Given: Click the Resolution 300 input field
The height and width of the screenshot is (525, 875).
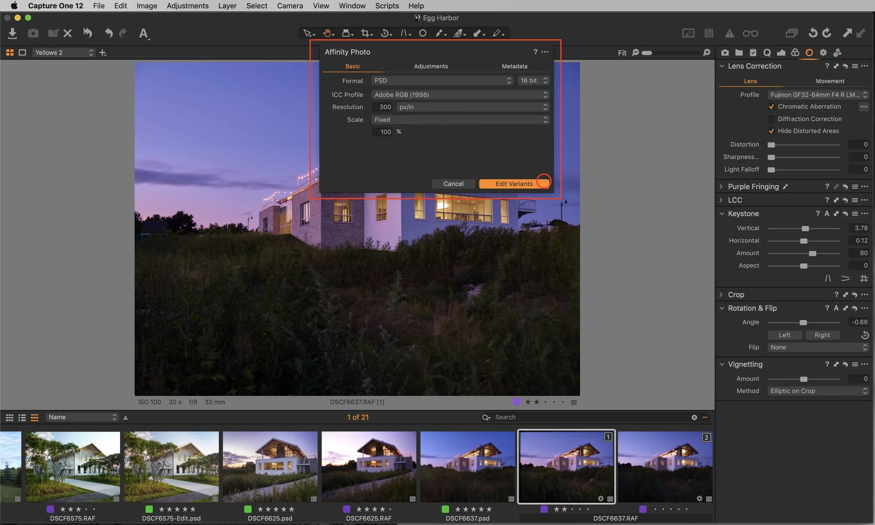Looking at the screenshot, I should (x=382, y=107).
